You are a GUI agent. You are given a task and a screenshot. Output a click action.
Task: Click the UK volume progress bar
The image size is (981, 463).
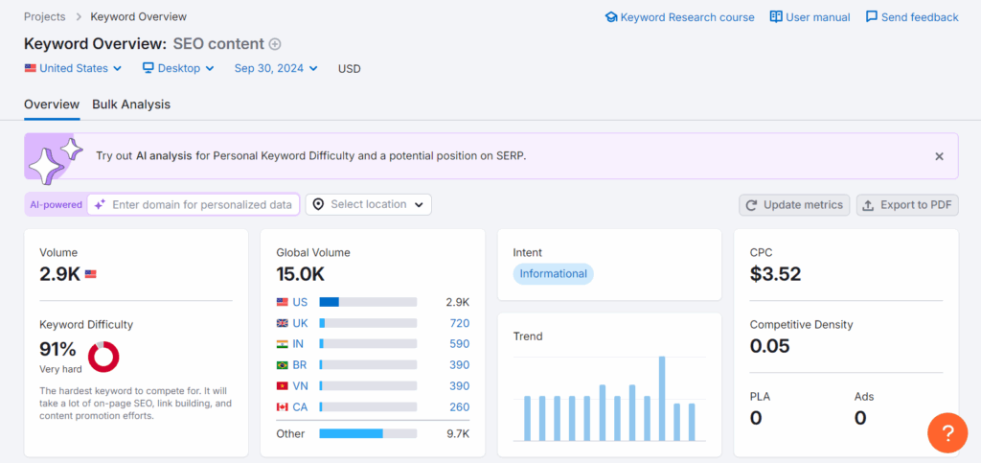[368, 323]
